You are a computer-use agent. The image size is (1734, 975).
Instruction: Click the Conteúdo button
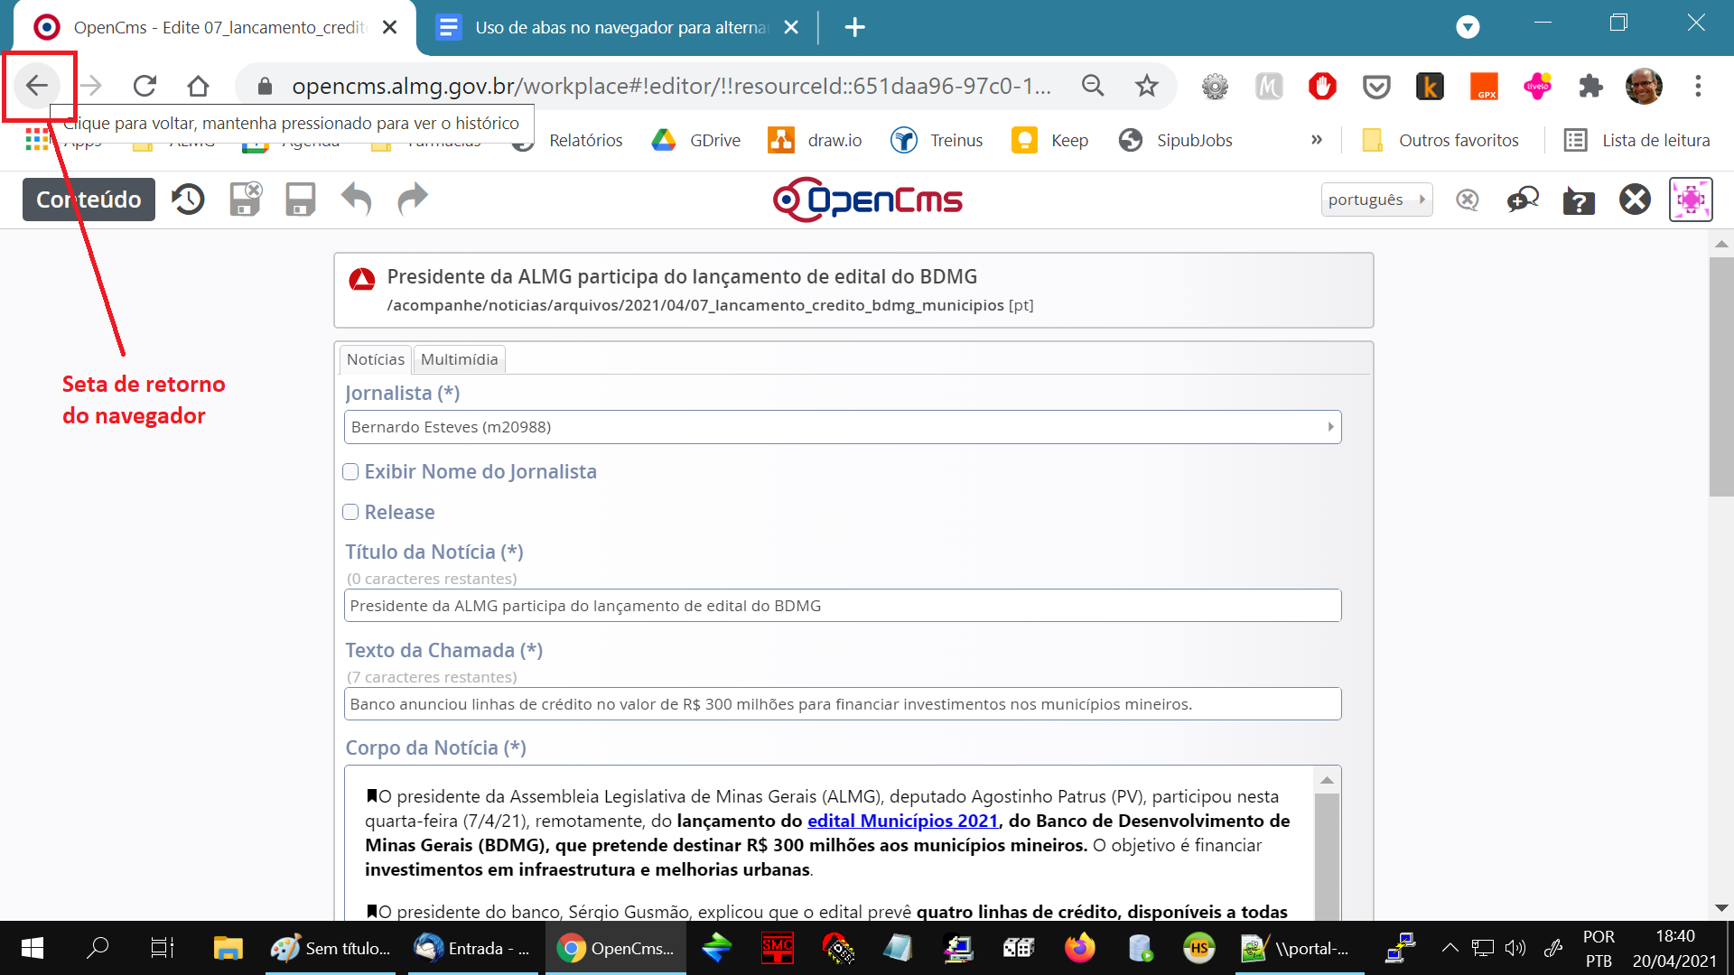click(89, 200)
